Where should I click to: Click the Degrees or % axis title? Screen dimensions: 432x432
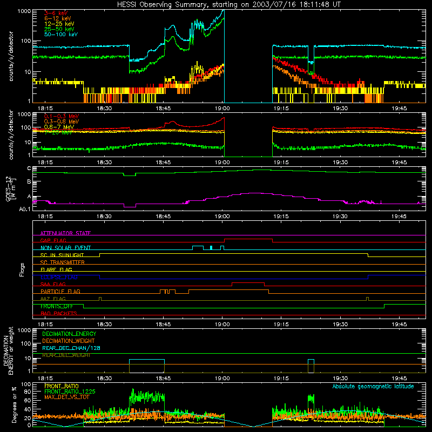click(x=14, y=404)
